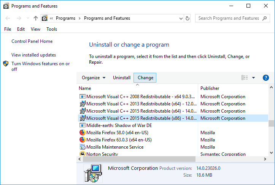
Task: Click the view layout icon in toolbar
Action: [x=245, y=78]
